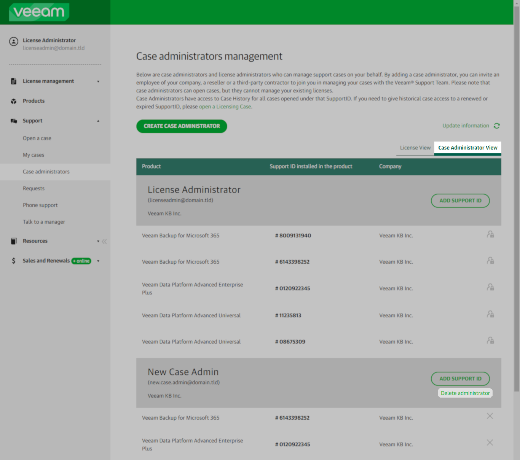The height and width of the screenshot is (460, 520).
Task: Click the Update information refresh icon
Action: click(497, 126)
